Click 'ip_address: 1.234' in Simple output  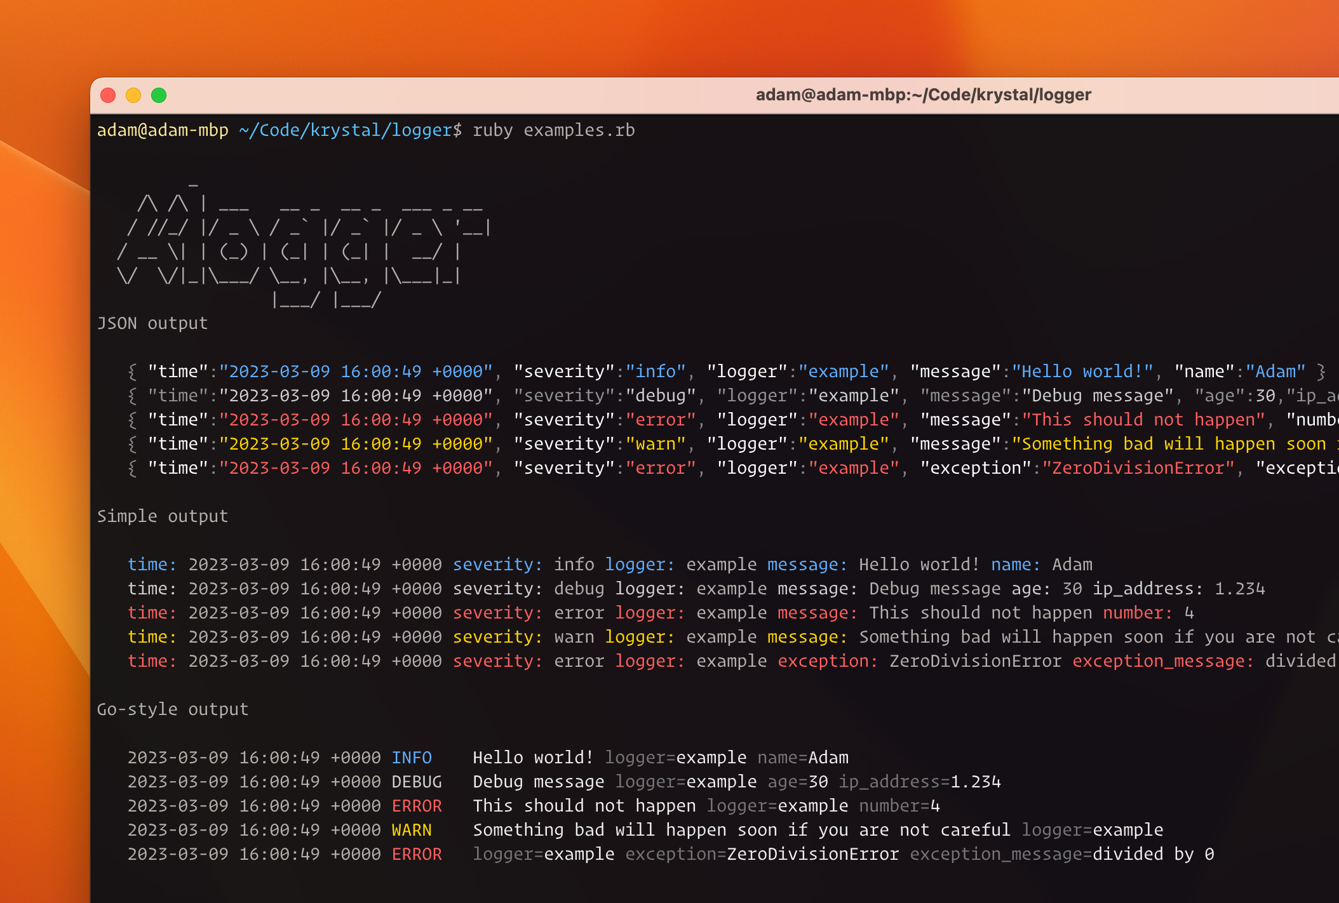[1178, 589]
